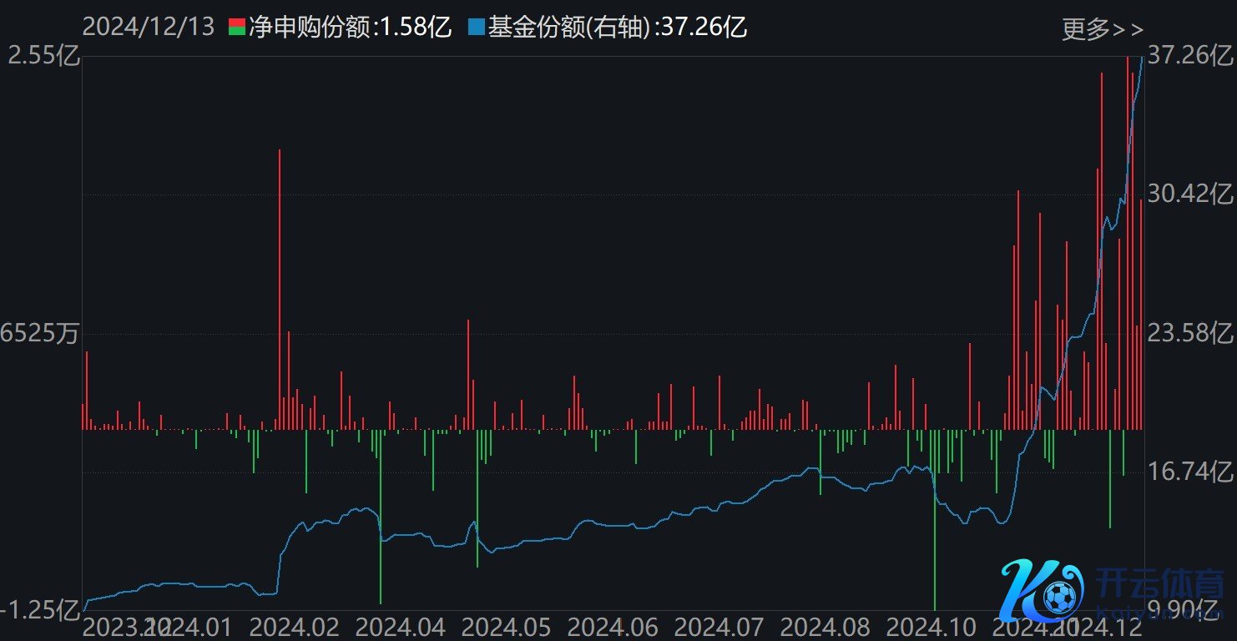Viewport: 1237px width, 641px height.
Task: Click the 开云体育 watermark text
Action: click(x=1159, y=583)
